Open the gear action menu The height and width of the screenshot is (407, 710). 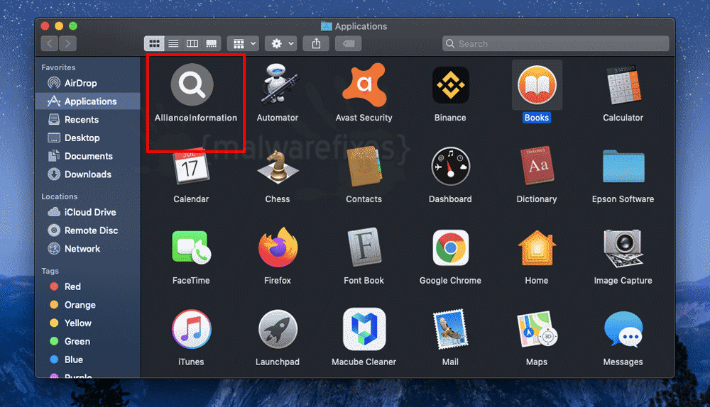[x=281, y=43]
